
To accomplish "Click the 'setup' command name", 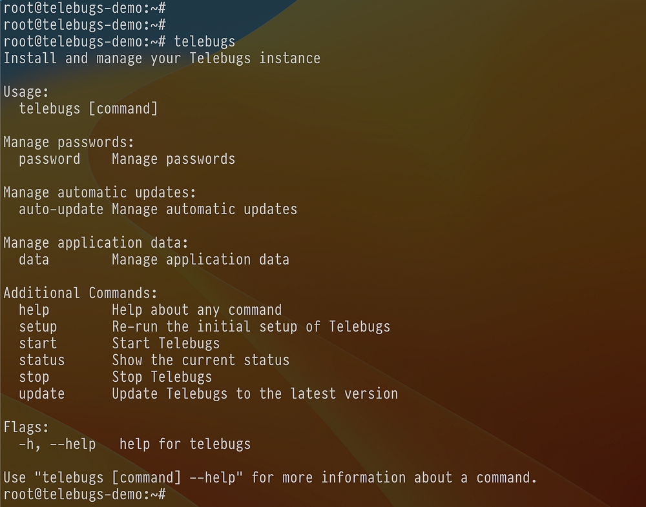I will (38, 326).
